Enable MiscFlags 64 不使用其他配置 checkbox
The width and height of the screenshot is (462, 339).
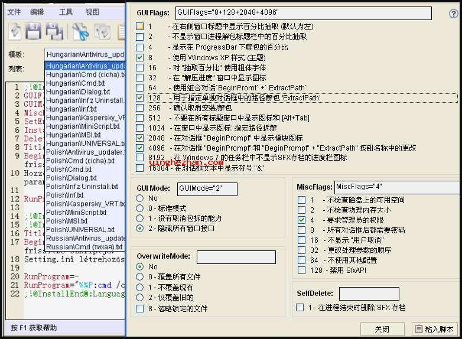[x=301, y=260]
